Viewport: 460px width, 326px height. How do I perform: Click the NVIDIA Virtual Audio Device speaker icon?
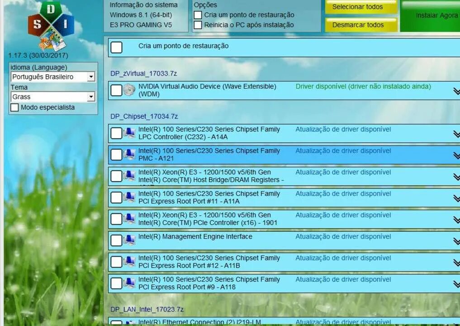tap(129, 90)
